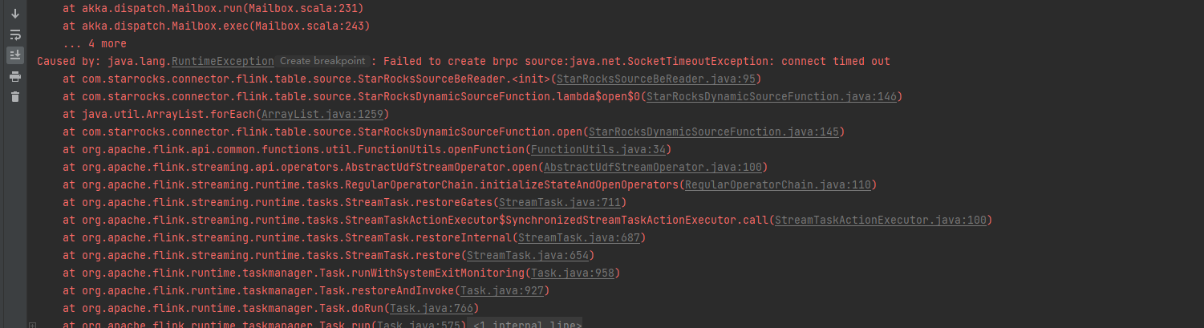Open AbstractUdfStreamOperator.java:100 link
1204x328 pixels.
pyautogui.click(x=652, y=167)
